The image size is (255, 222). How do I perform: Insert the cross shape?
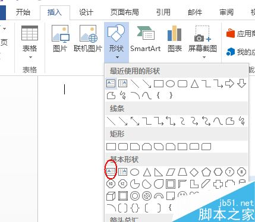(x=218, y=184)
